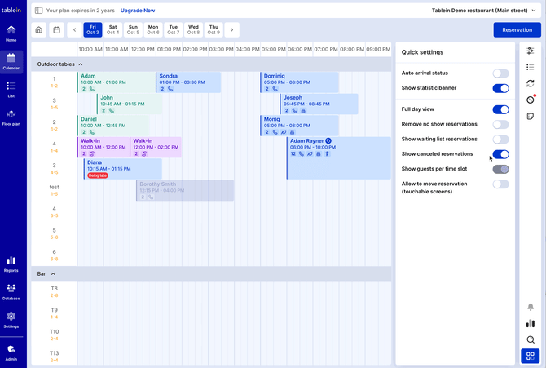Click the notifications bell icon
The image size is (546, 368).
coord(531,308)
